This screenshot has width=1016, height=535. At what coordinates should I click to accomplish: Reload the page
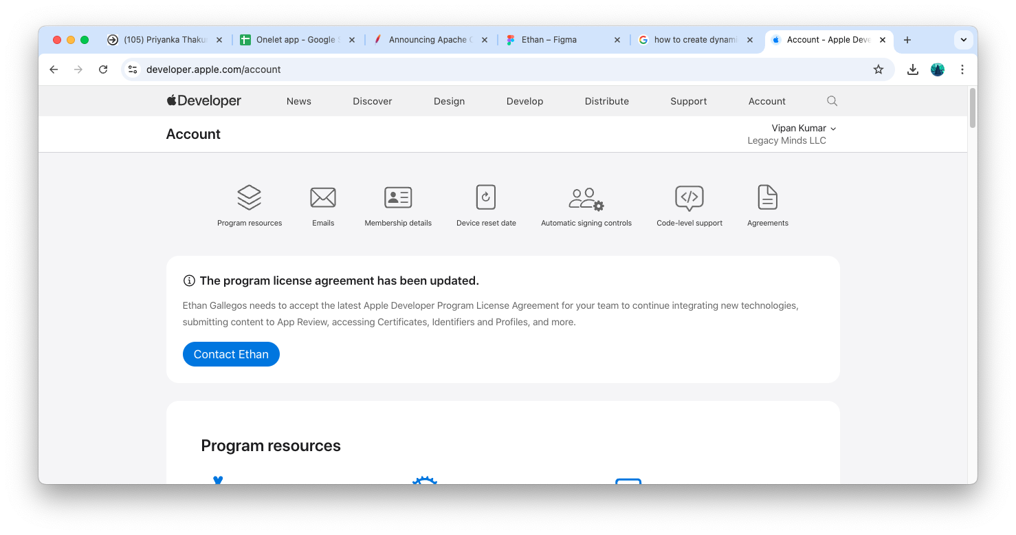[x=103, y=69]
